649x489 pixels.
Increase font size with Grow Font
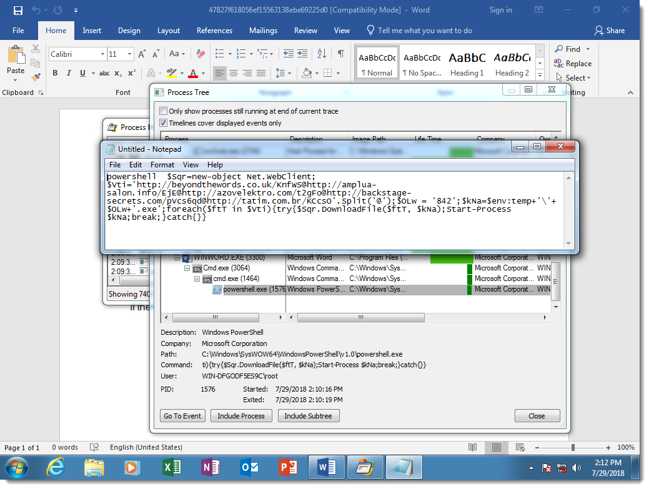pyautogui.click(x=142, y=54)
